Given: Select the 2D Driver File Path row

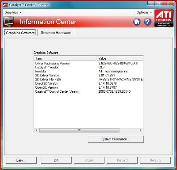Looking at the screenshot, I should (88, 79).
